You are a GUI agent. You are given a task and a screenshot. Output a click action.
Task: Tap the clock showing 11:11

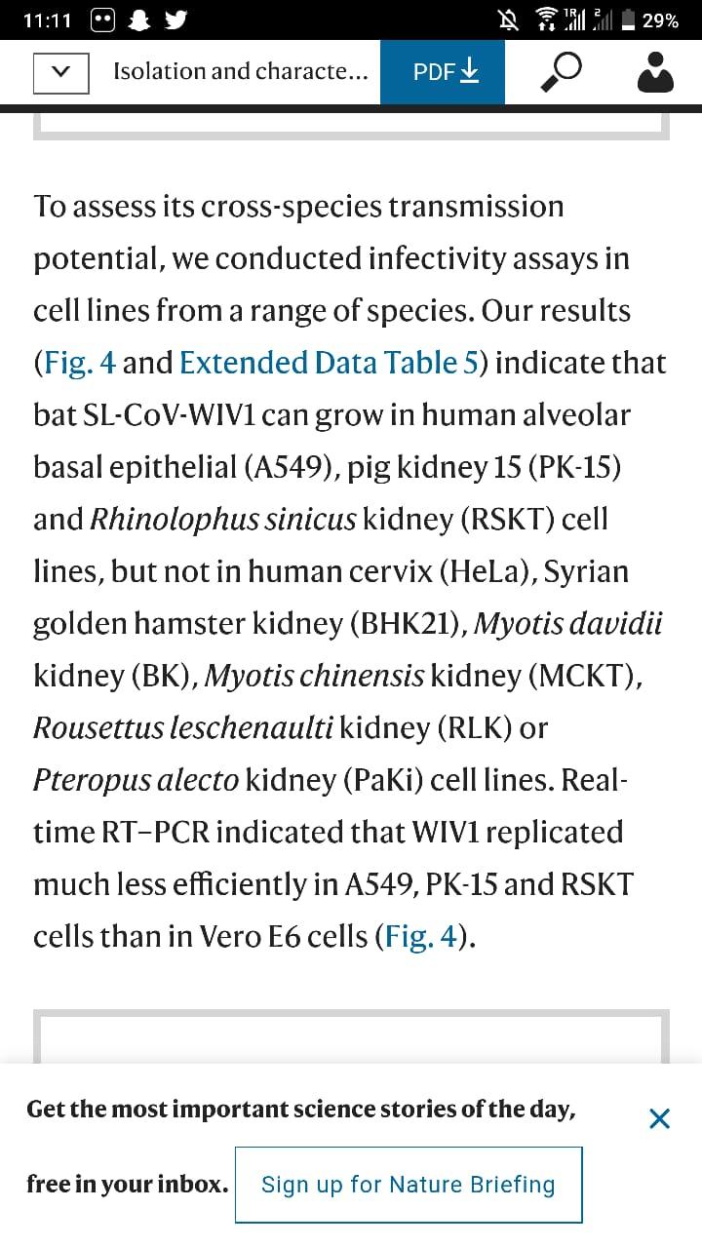(47, 19)
